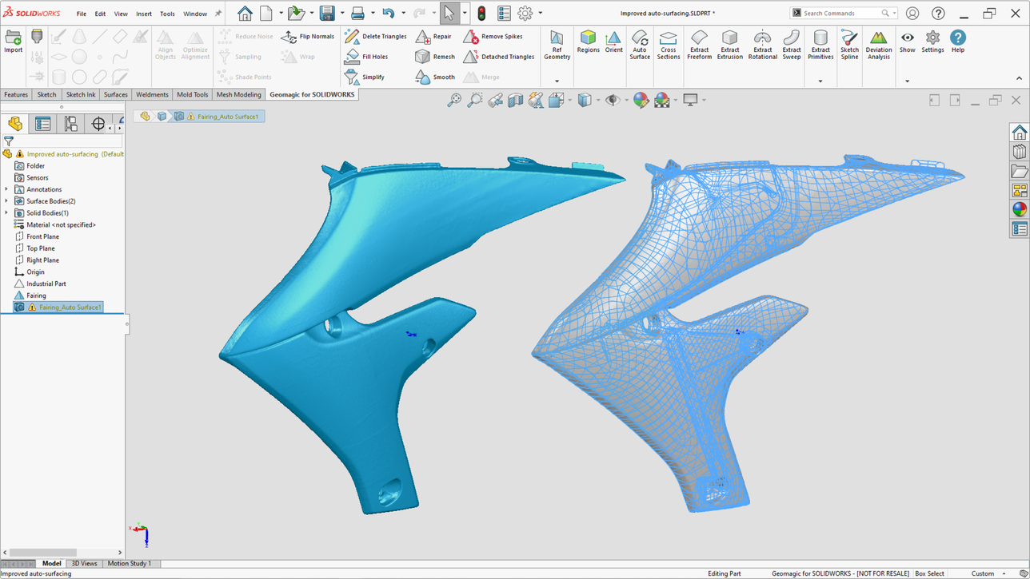Click the Detached Triangles tool

tap(498, 57)
